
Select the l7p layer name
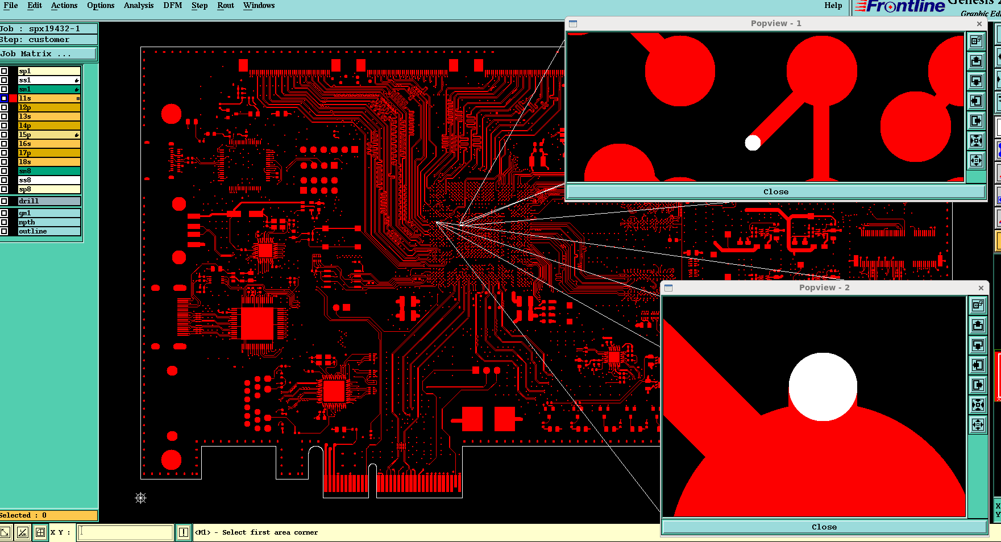[49, 153]
